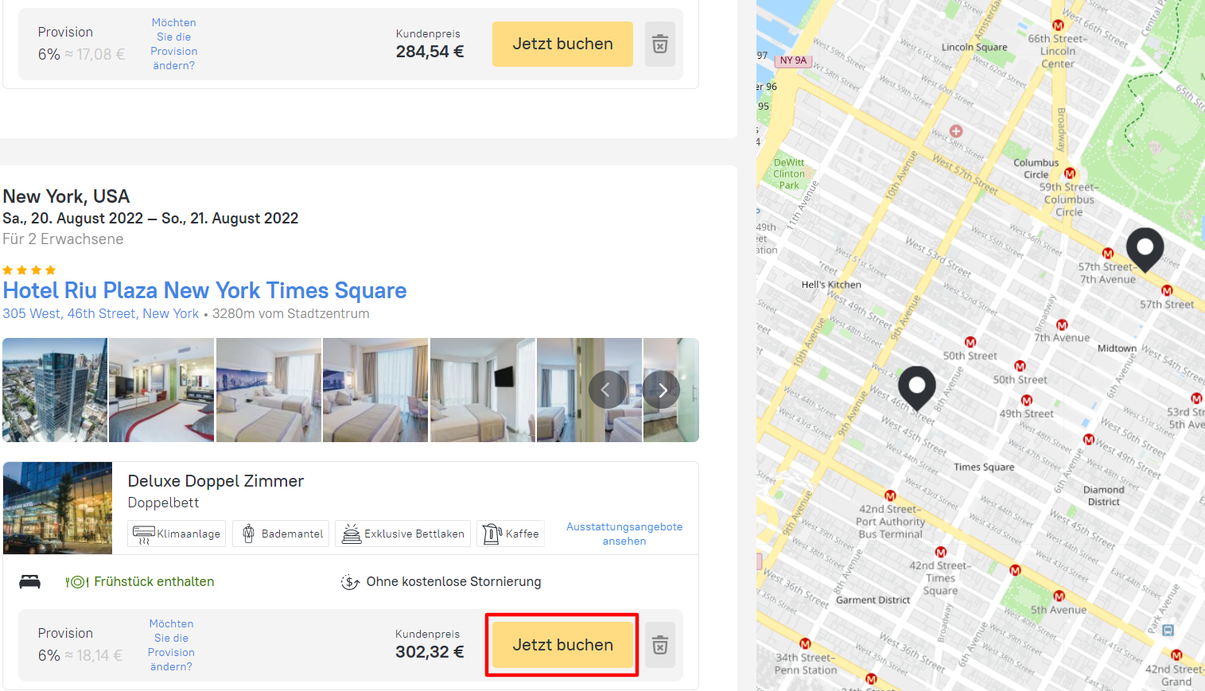Viewport: 1205px width, 691px height.
Task: Click the Bademantel amenity icon
Action: click(249, 534)
